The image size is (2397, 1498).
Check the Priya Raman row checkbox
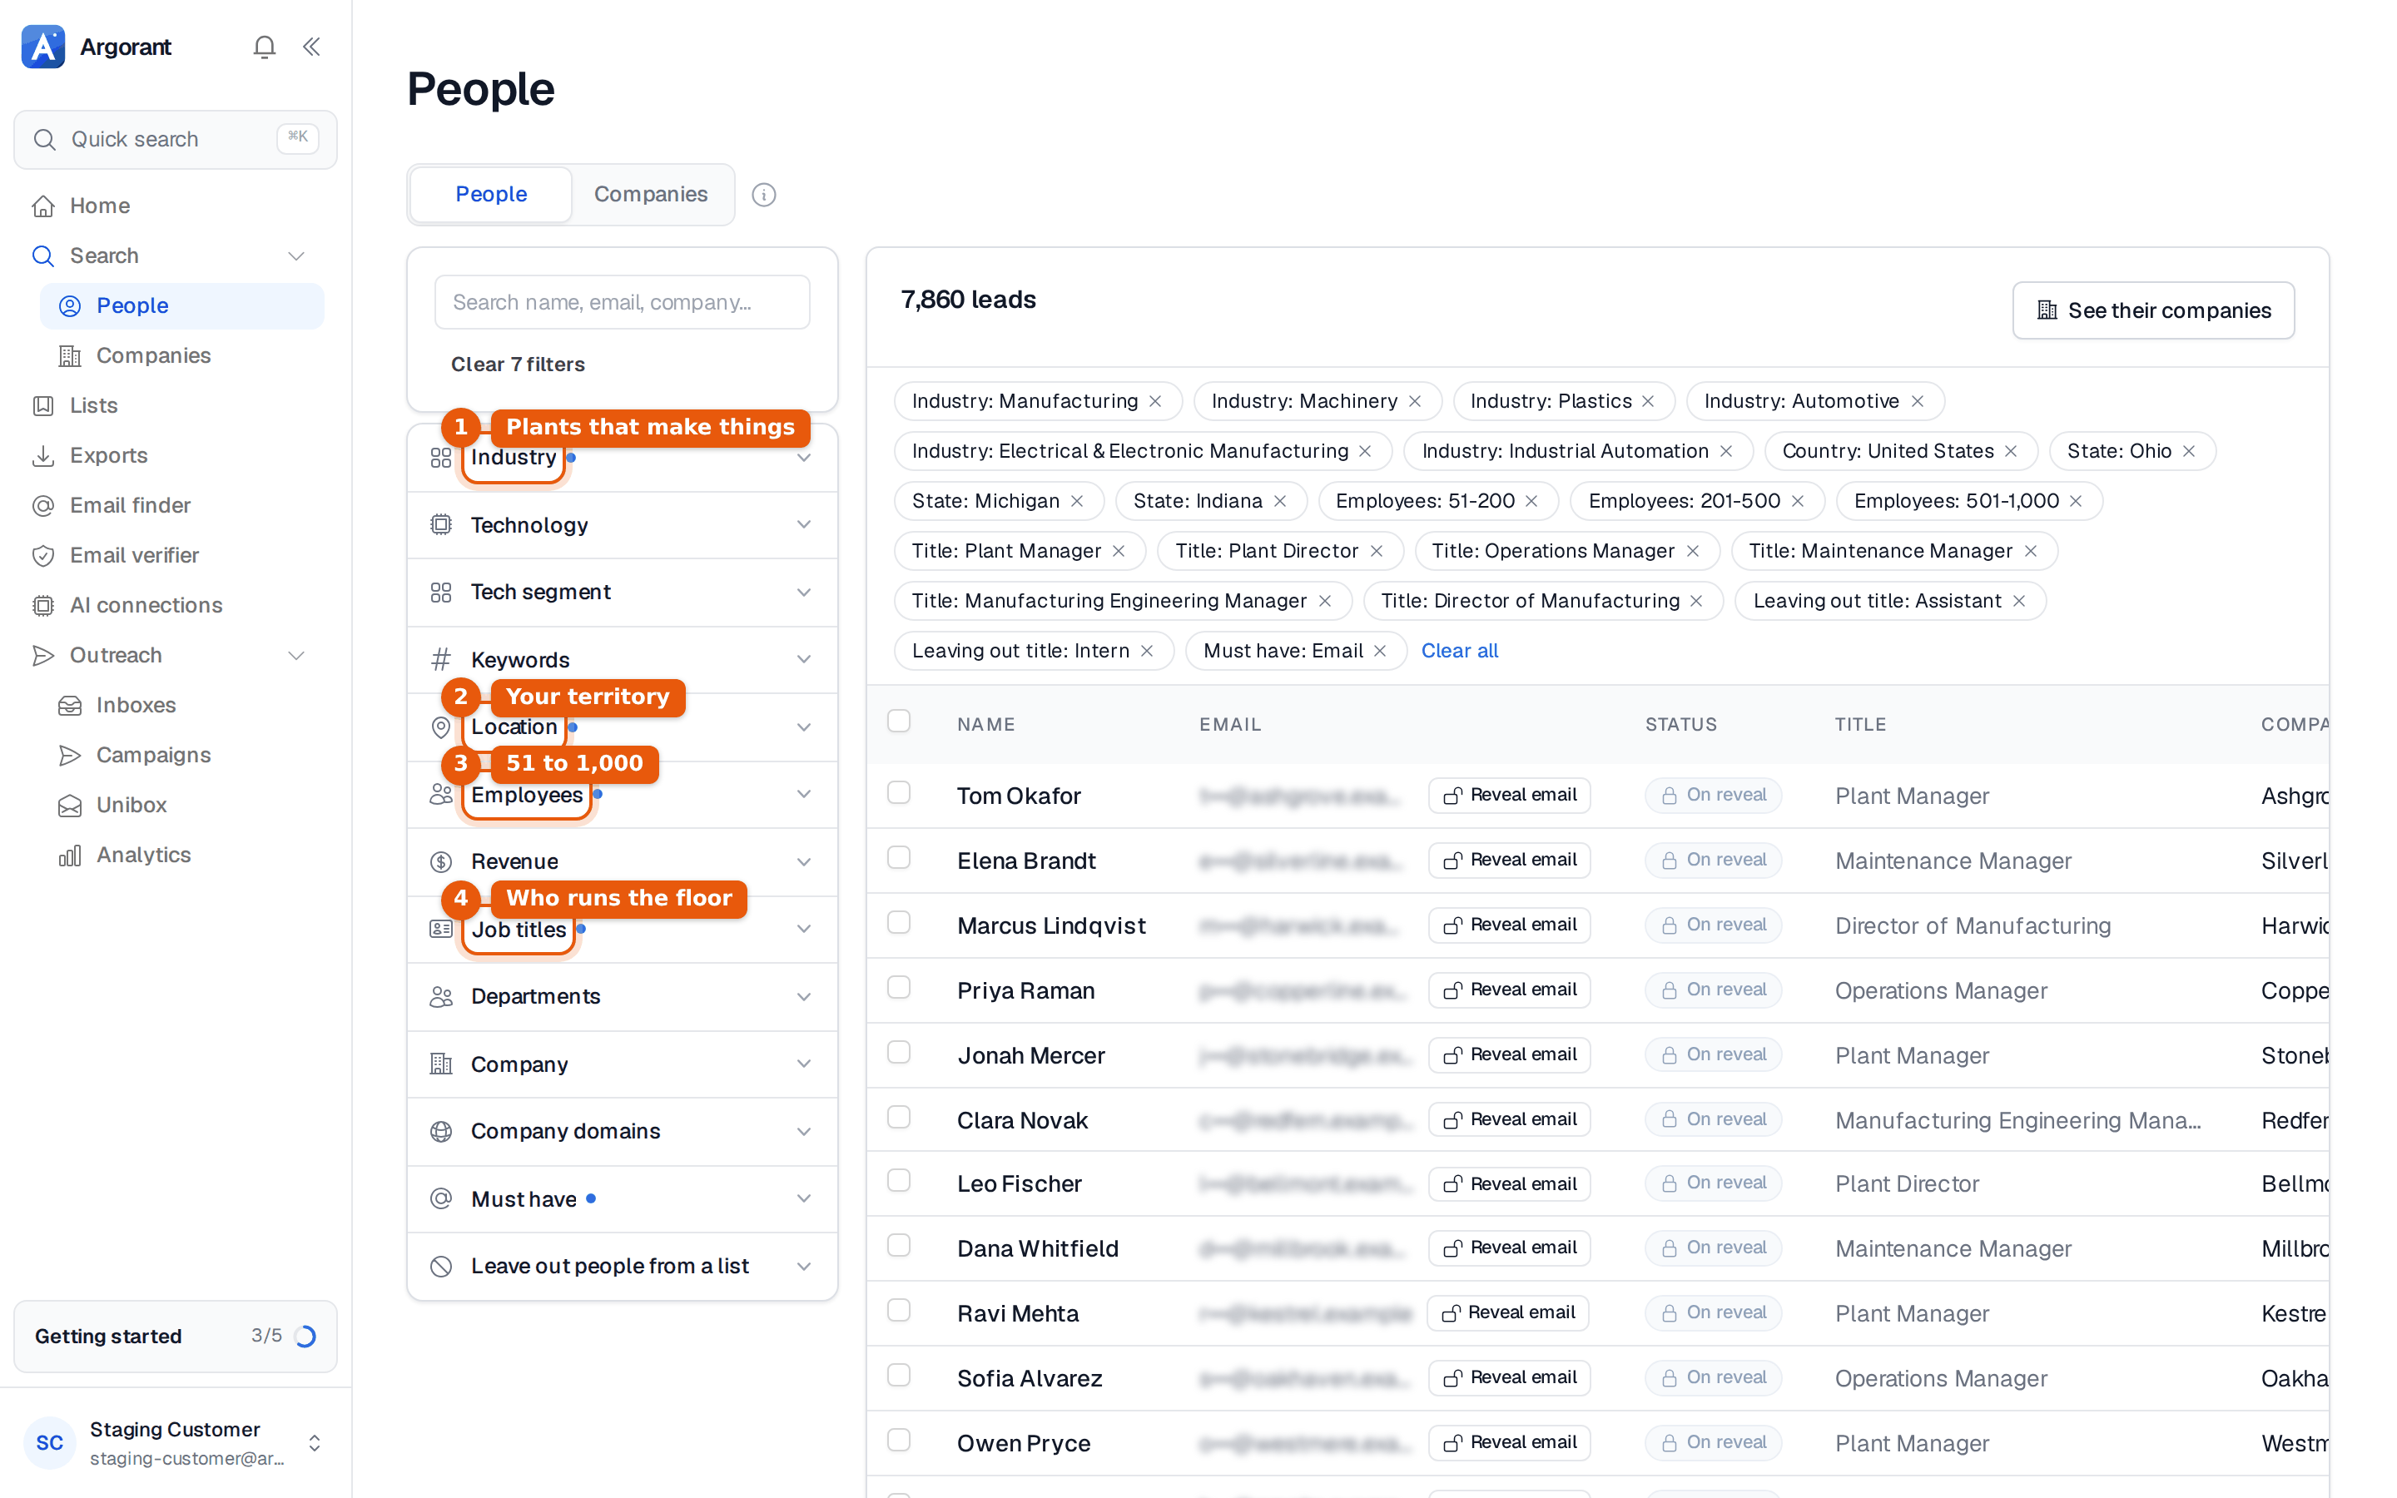click(x=898, y=987)
